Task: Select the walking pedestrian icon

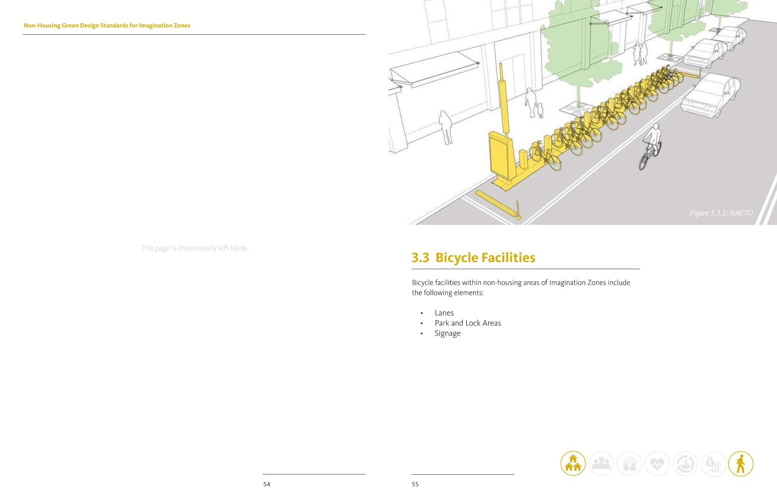Action: (740, 463)
